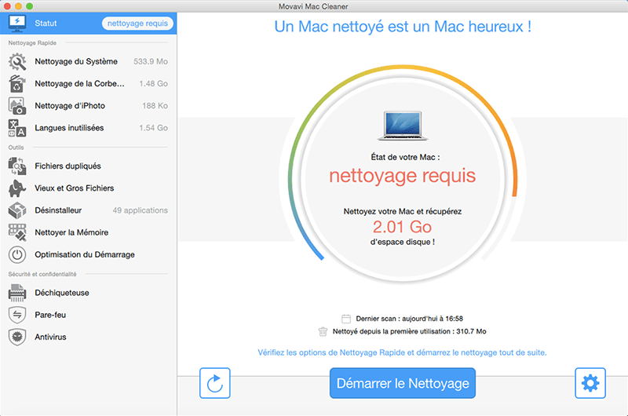Viewport: 628px width, 416px height.
Task: Click the 188 Ko size value
Action: [155, 106]
